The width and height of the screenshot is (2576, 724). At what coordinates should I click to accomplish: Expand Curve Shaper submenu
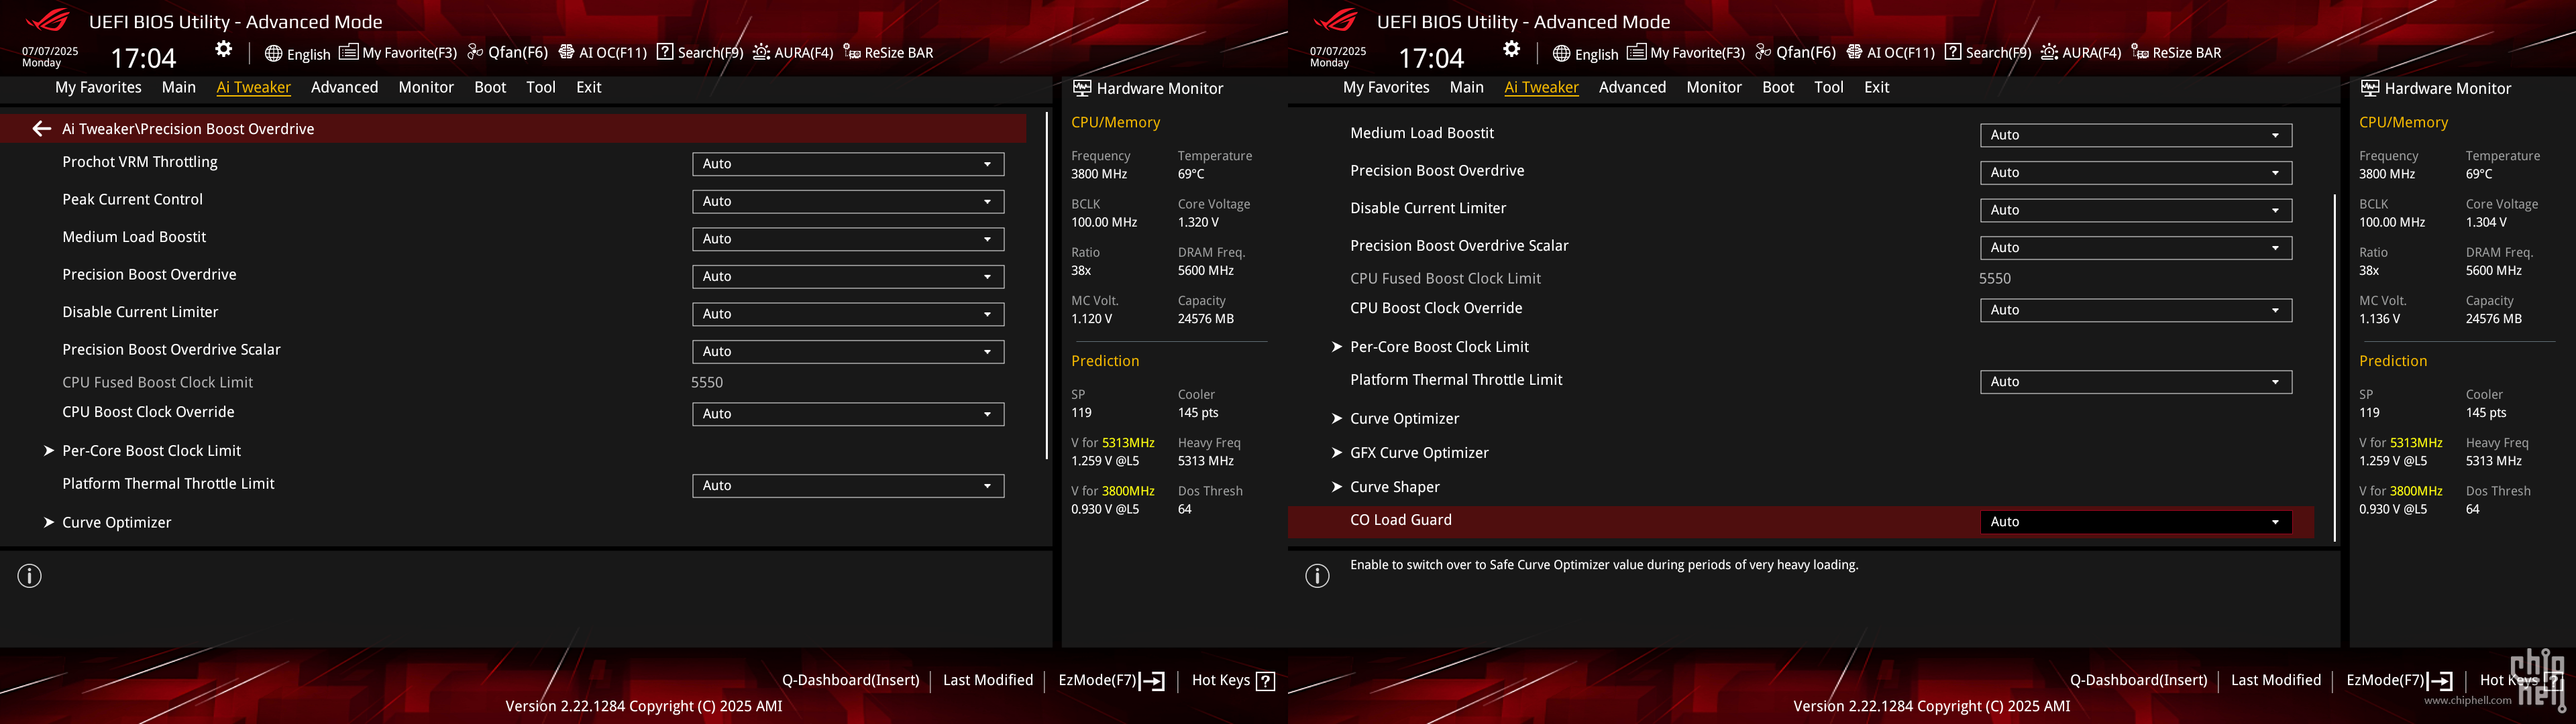(1394, 487)
